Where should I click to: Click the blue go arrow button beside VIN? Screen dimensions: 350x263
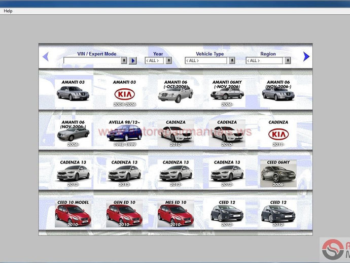pyautogui.click(x=132, y=60)
